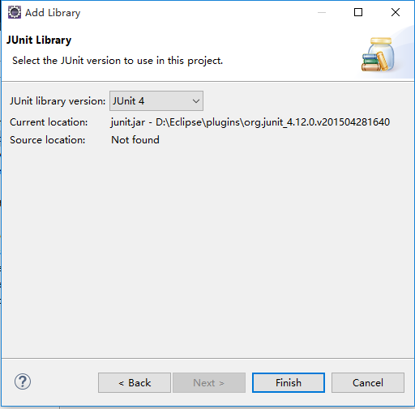Click the JUnit Library heading
Image resolution: width=415 pixels, height=409 pixels.
coord(39,40)
